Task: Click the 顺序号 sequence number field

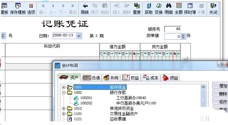Action: [x=172, y=29]
